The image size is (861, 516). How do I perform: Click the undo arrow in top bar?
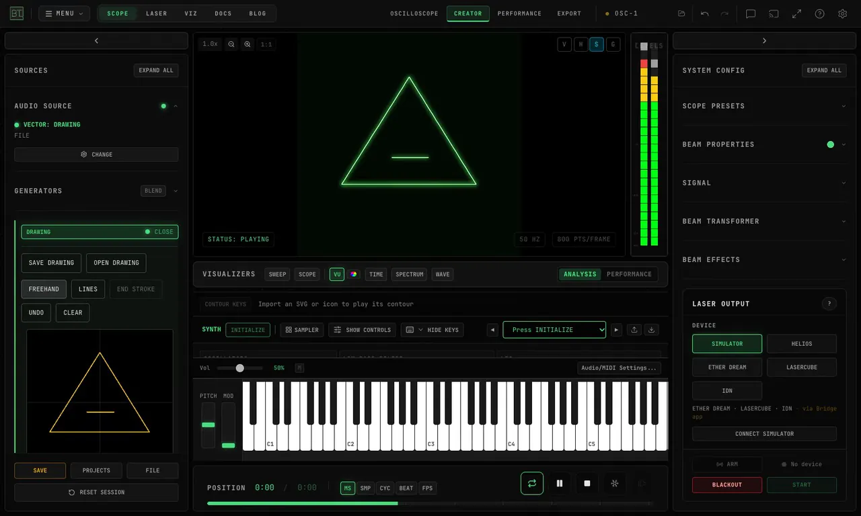click(704, 13)
